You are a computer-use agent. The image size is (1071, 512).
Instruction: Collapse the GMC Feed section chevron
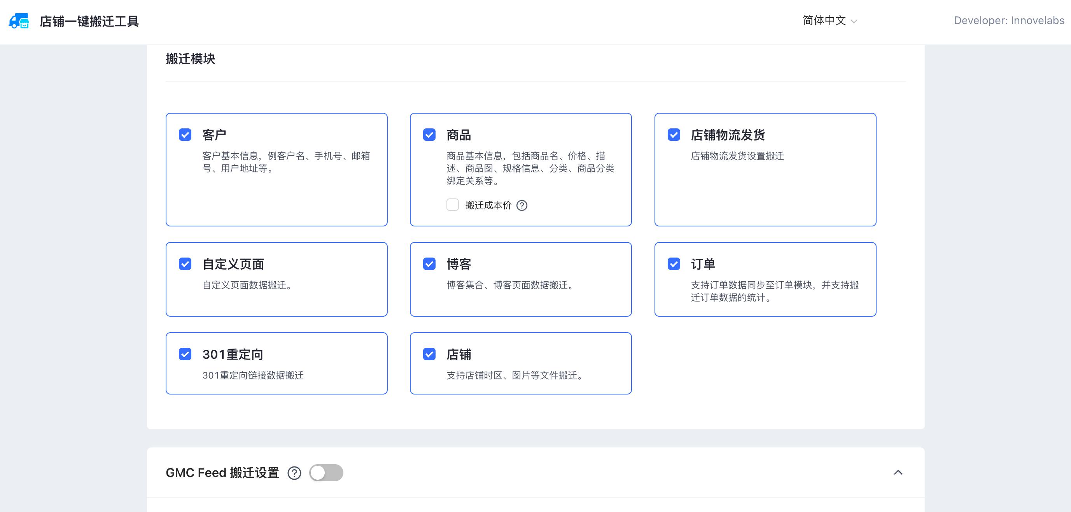click(898, 473)
